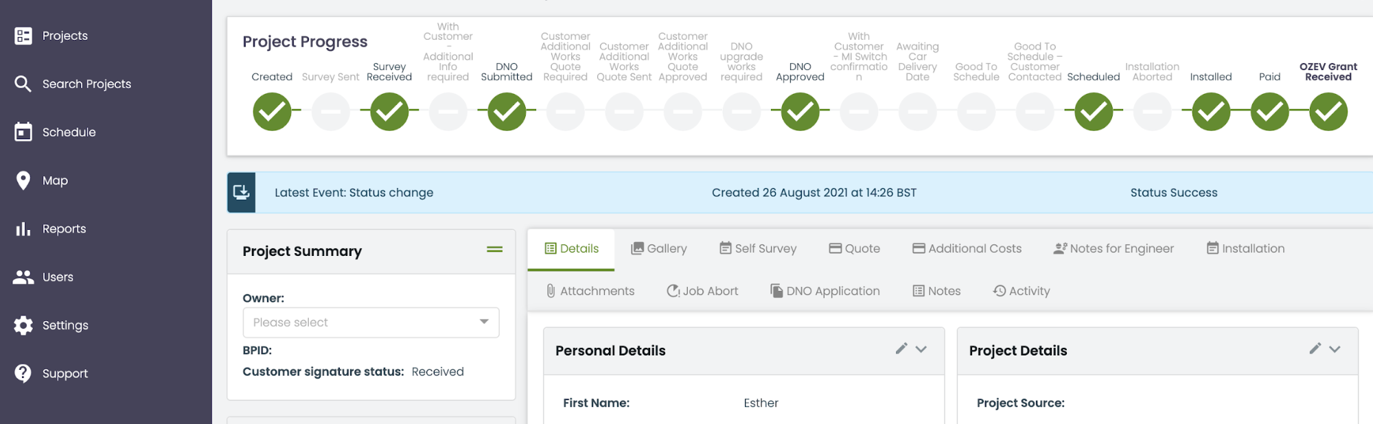Image resolution: width=1373 pixels, height=424 pixels.
Task: Switch to the Gallery tab
Action: tap(659, 248)
